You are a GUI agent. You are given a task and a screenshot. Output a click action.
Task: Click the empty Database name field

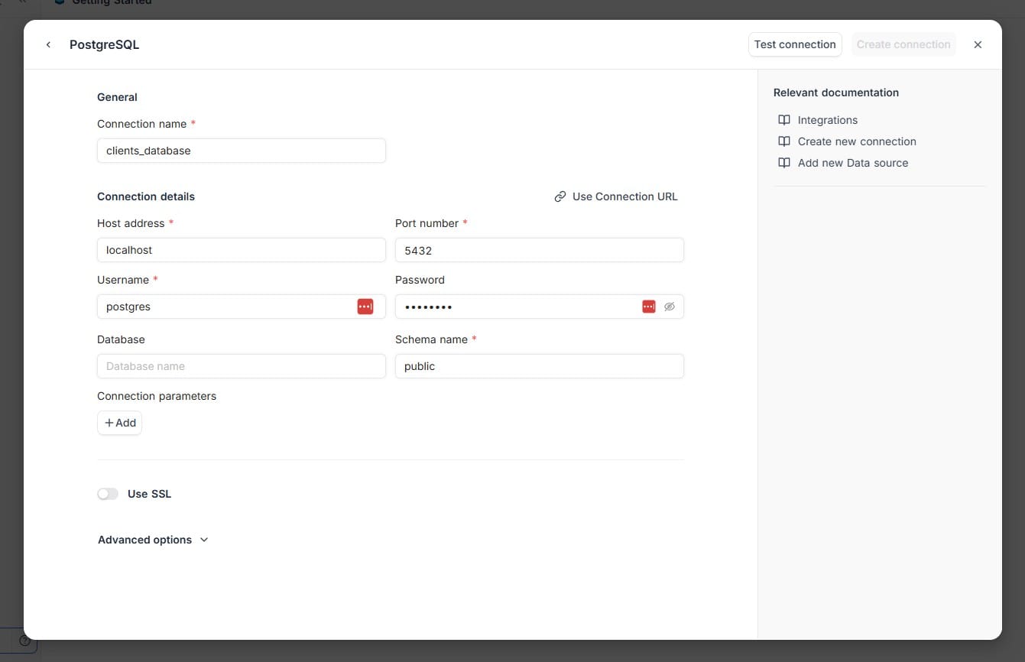[242, 366]
